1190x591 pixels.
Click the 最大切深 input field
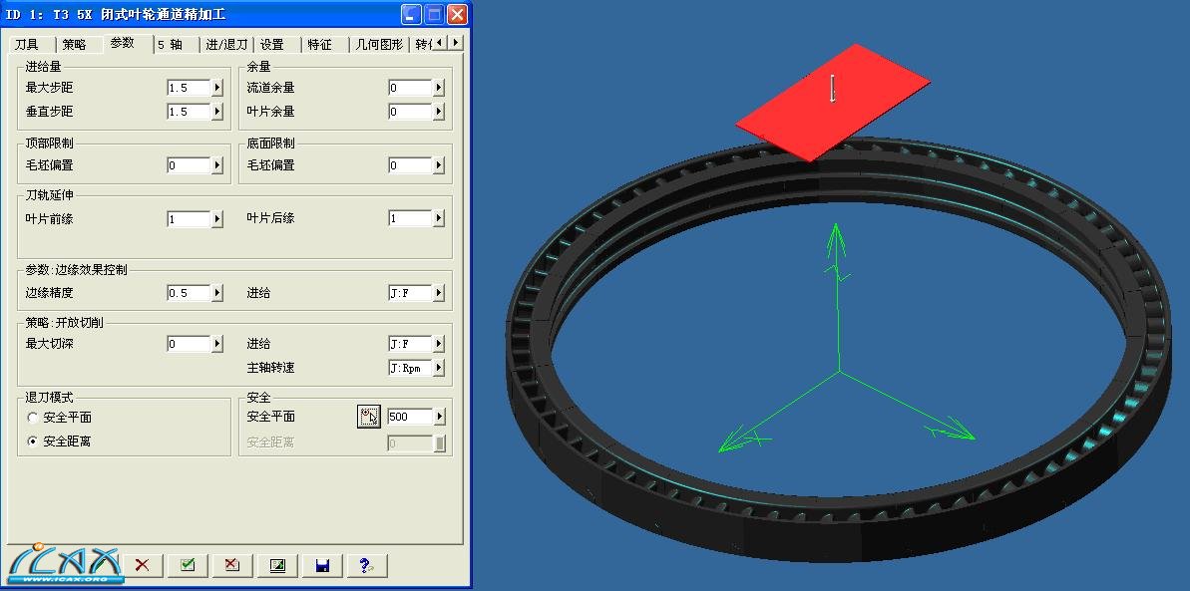pos(189,345)
